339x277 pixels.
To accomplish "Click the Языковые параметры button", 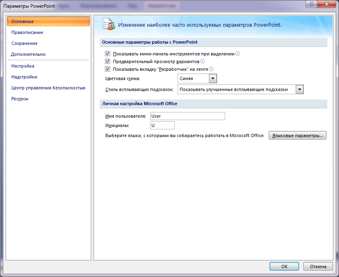I will click(297, 135).
